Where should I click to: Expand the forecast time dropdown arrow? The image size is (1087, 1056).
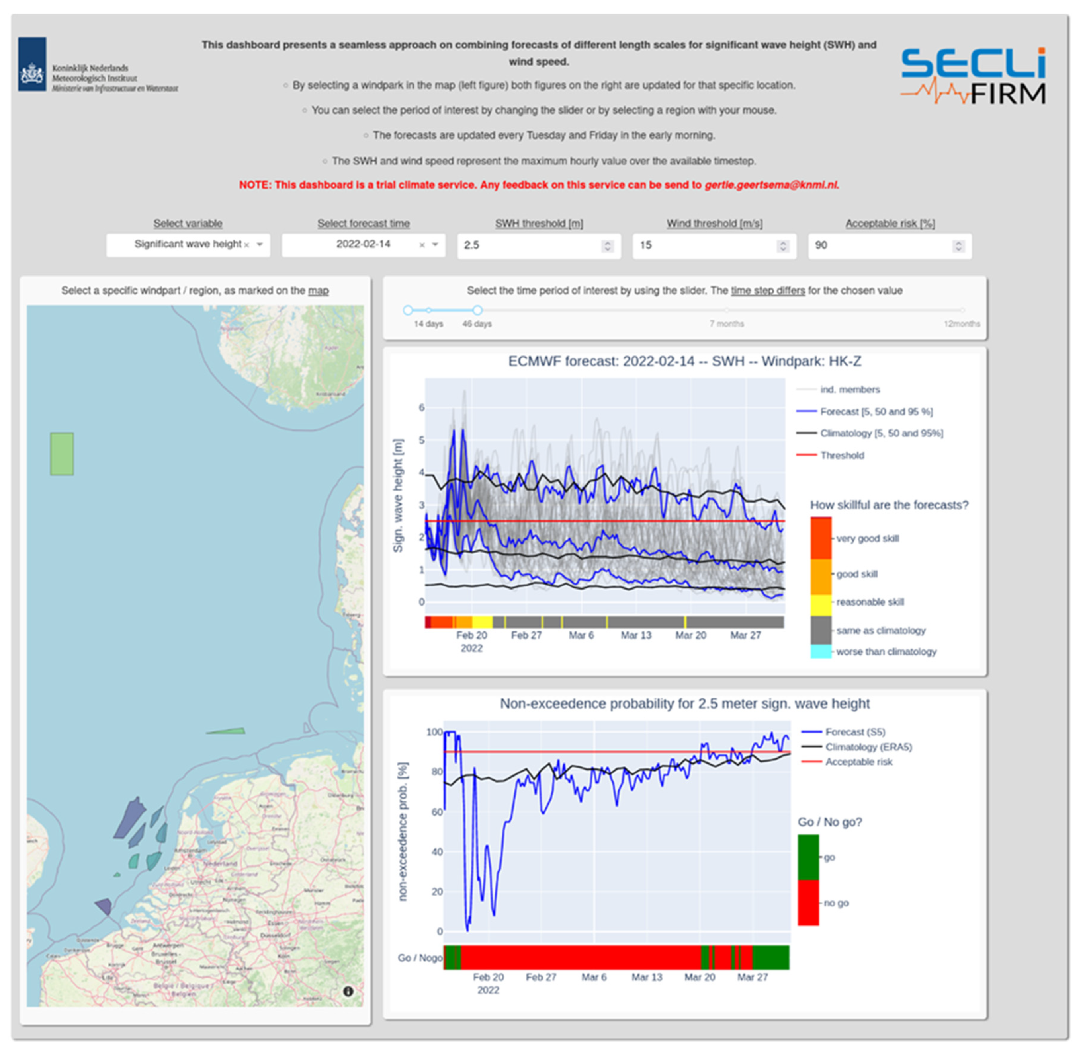[435, 245]
